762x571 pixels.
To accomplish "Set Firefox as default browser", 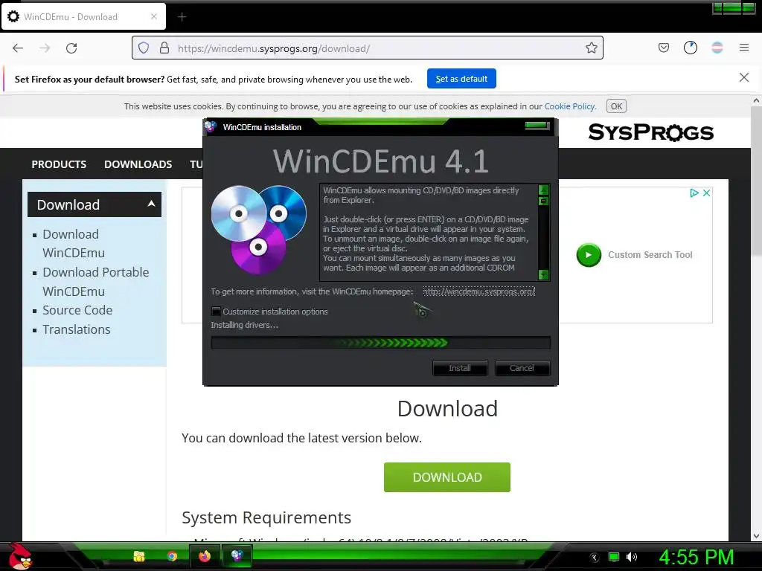I will (x=461, y=79).
